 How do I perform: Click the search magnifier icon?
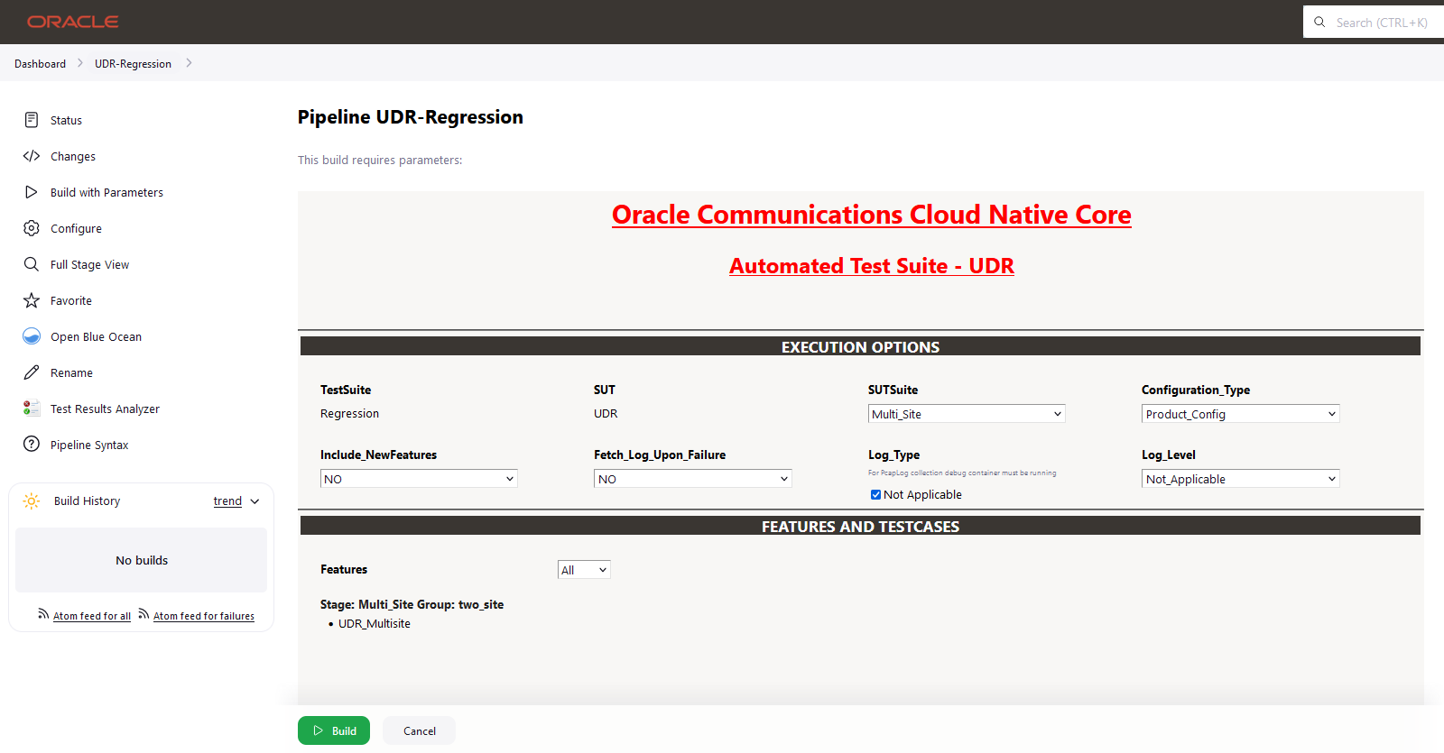[x=1319, y=22]
